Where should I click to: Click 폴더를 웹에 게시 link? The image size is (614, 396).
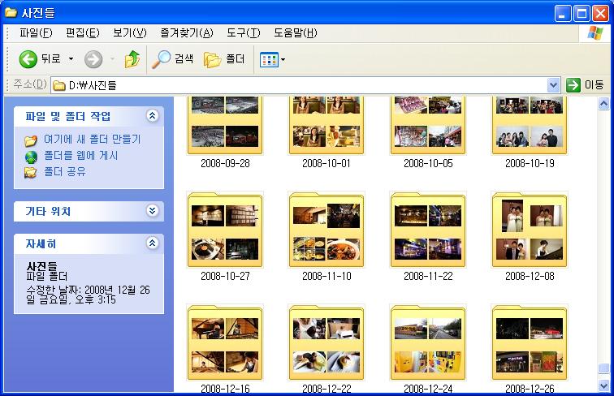[80, 156]
